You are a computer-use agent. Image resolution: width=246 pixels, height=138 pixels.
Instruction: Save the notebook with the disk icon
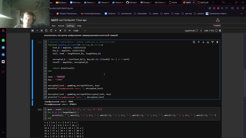[32, 31]
